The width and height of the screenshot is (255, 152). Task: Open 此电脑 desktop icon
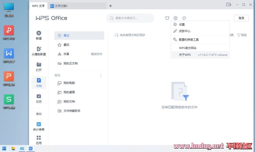tap(9, 10)
